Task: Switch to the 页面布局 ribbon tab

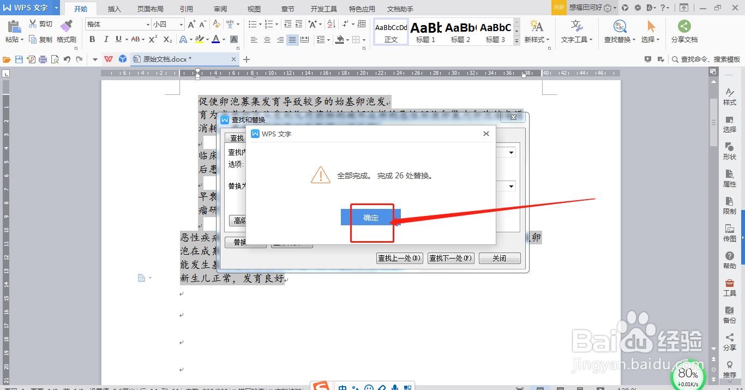Action: tap(150, 9)
